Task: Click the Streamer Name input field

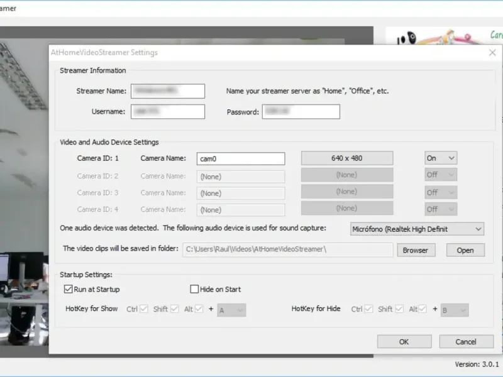Action: [168, 91]
